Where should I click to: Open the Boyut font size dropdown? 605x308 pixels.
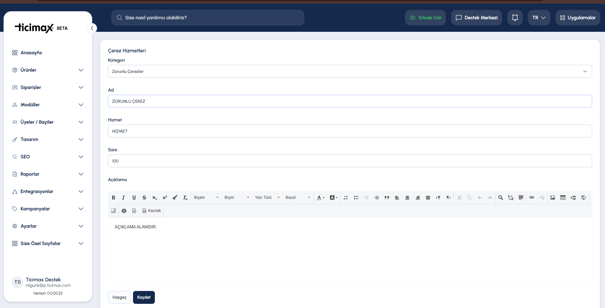[298, 198]
